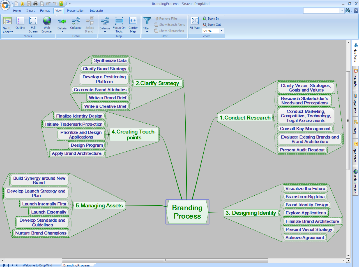Center the map
This screenshot has height=267, width=359.
(x=133, y=25)
